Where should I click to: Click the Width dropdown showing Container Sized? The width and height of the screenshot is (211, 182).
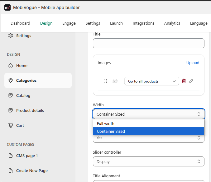coord(149,114)
